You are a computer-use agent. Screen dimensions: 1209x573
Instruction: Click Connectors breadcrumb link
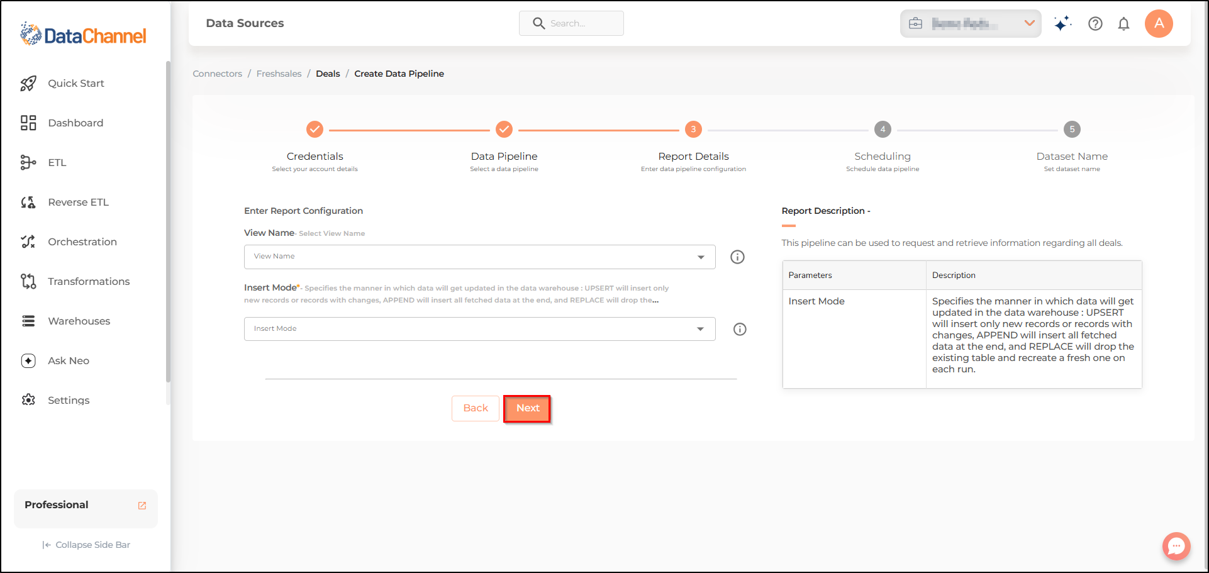coord(217,74)
